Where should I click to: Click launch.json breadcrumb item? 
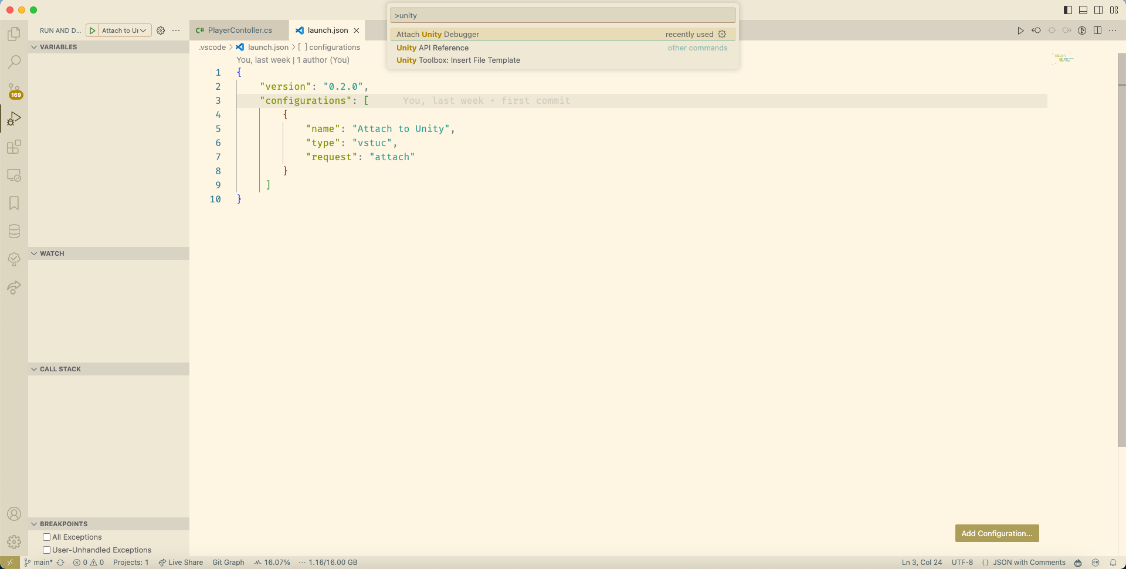tap(263, 47)
